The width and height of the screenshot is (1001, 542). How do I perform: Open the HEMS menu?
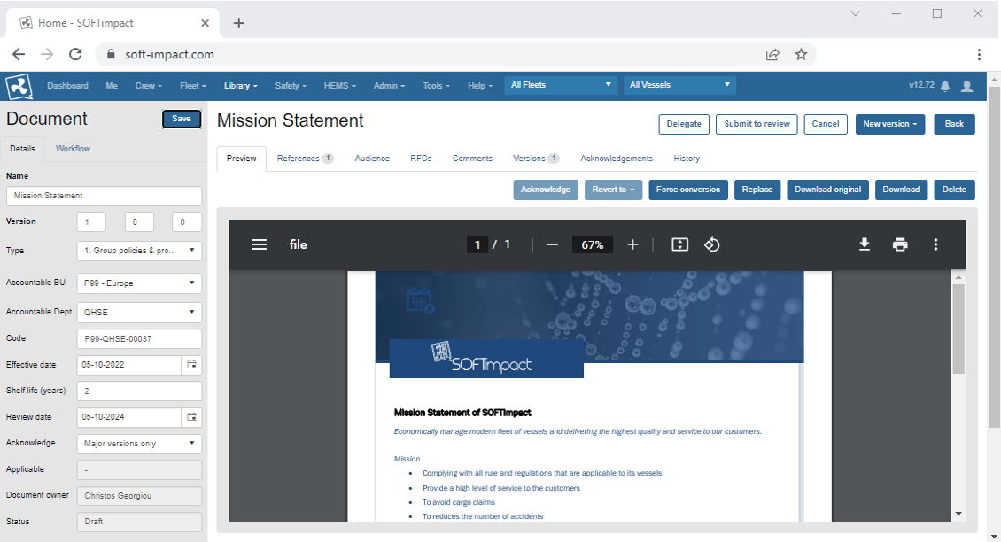[x=339, y=86]
